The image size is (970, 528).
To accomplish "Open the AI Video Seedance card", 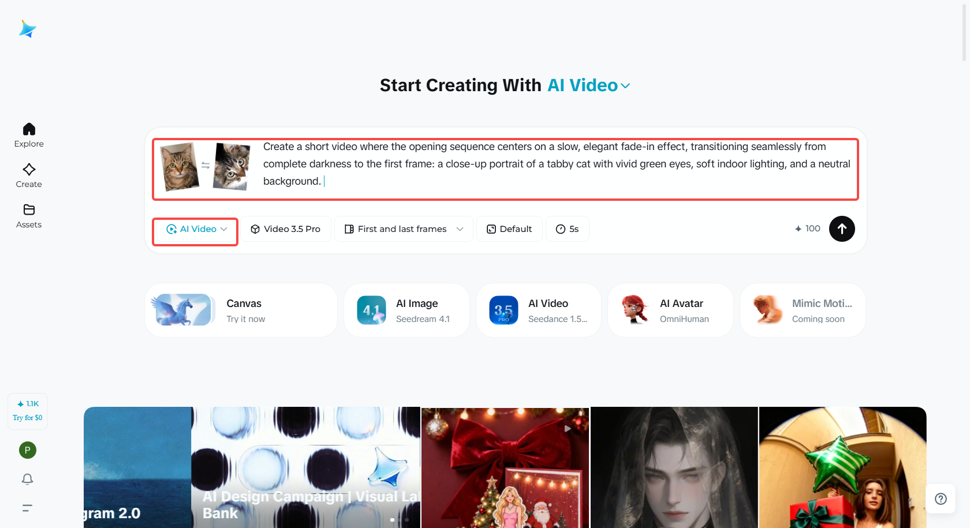I will [539, 310].
